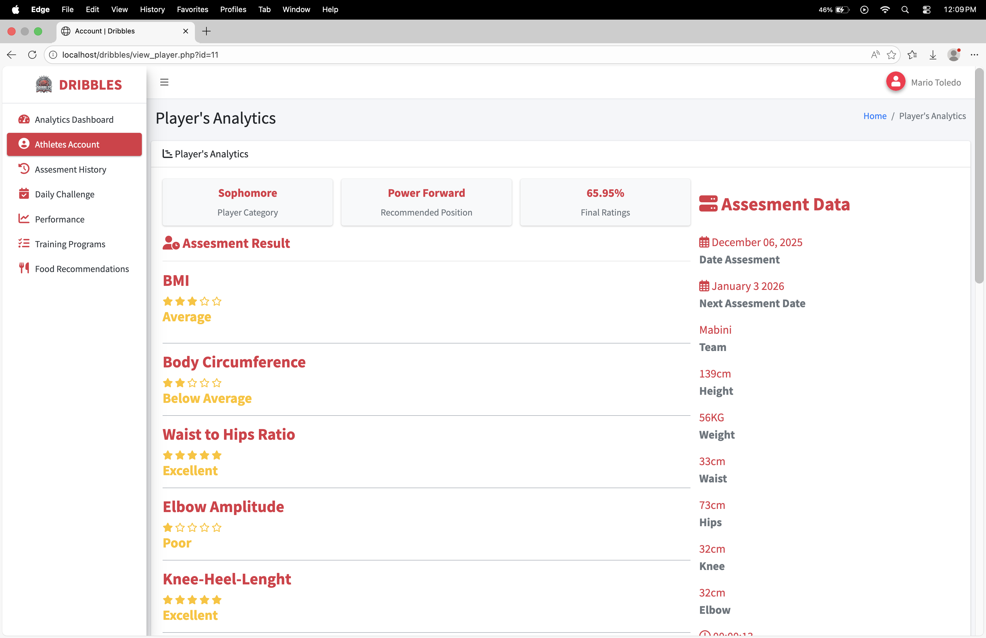Open macOS Control Center icon

(x=926, y=9)
